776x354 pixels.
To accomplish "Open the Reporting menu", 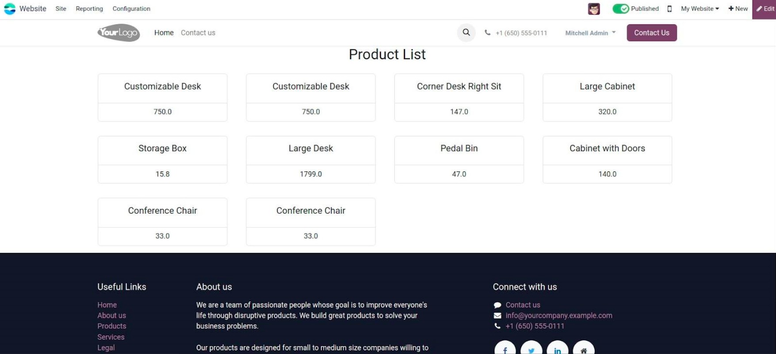I will pyautogui.click(x=89, y=8).
